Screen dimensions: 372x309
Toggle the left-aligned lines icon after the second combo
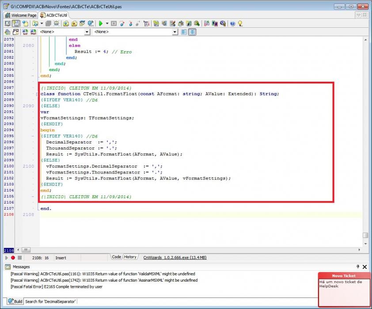[x=184, y=32]
